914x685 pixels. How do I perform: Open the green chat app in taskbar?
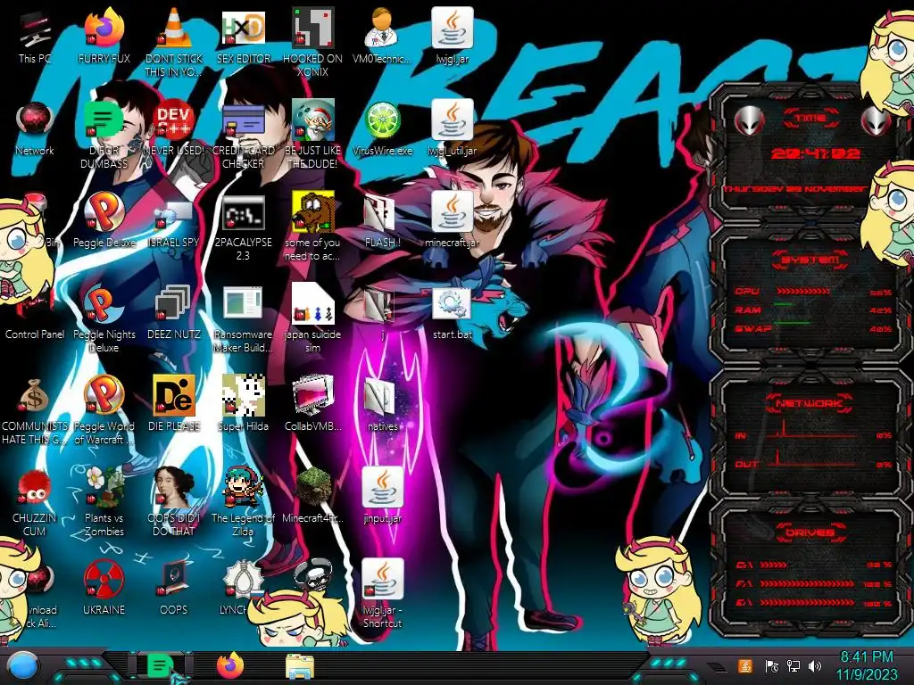coord(160,666)
